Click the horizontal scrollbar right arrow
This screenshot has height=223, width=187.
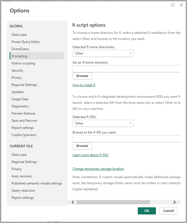point(174,202)
